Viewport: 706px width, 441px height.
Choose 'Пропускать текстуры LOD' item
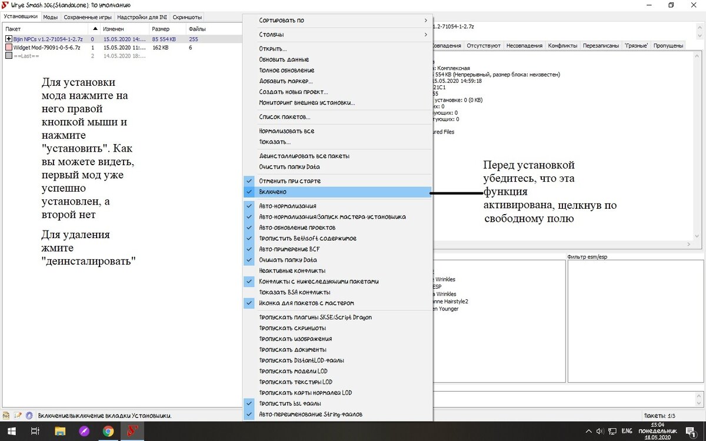pyautogui.click(x=338, y=382)
